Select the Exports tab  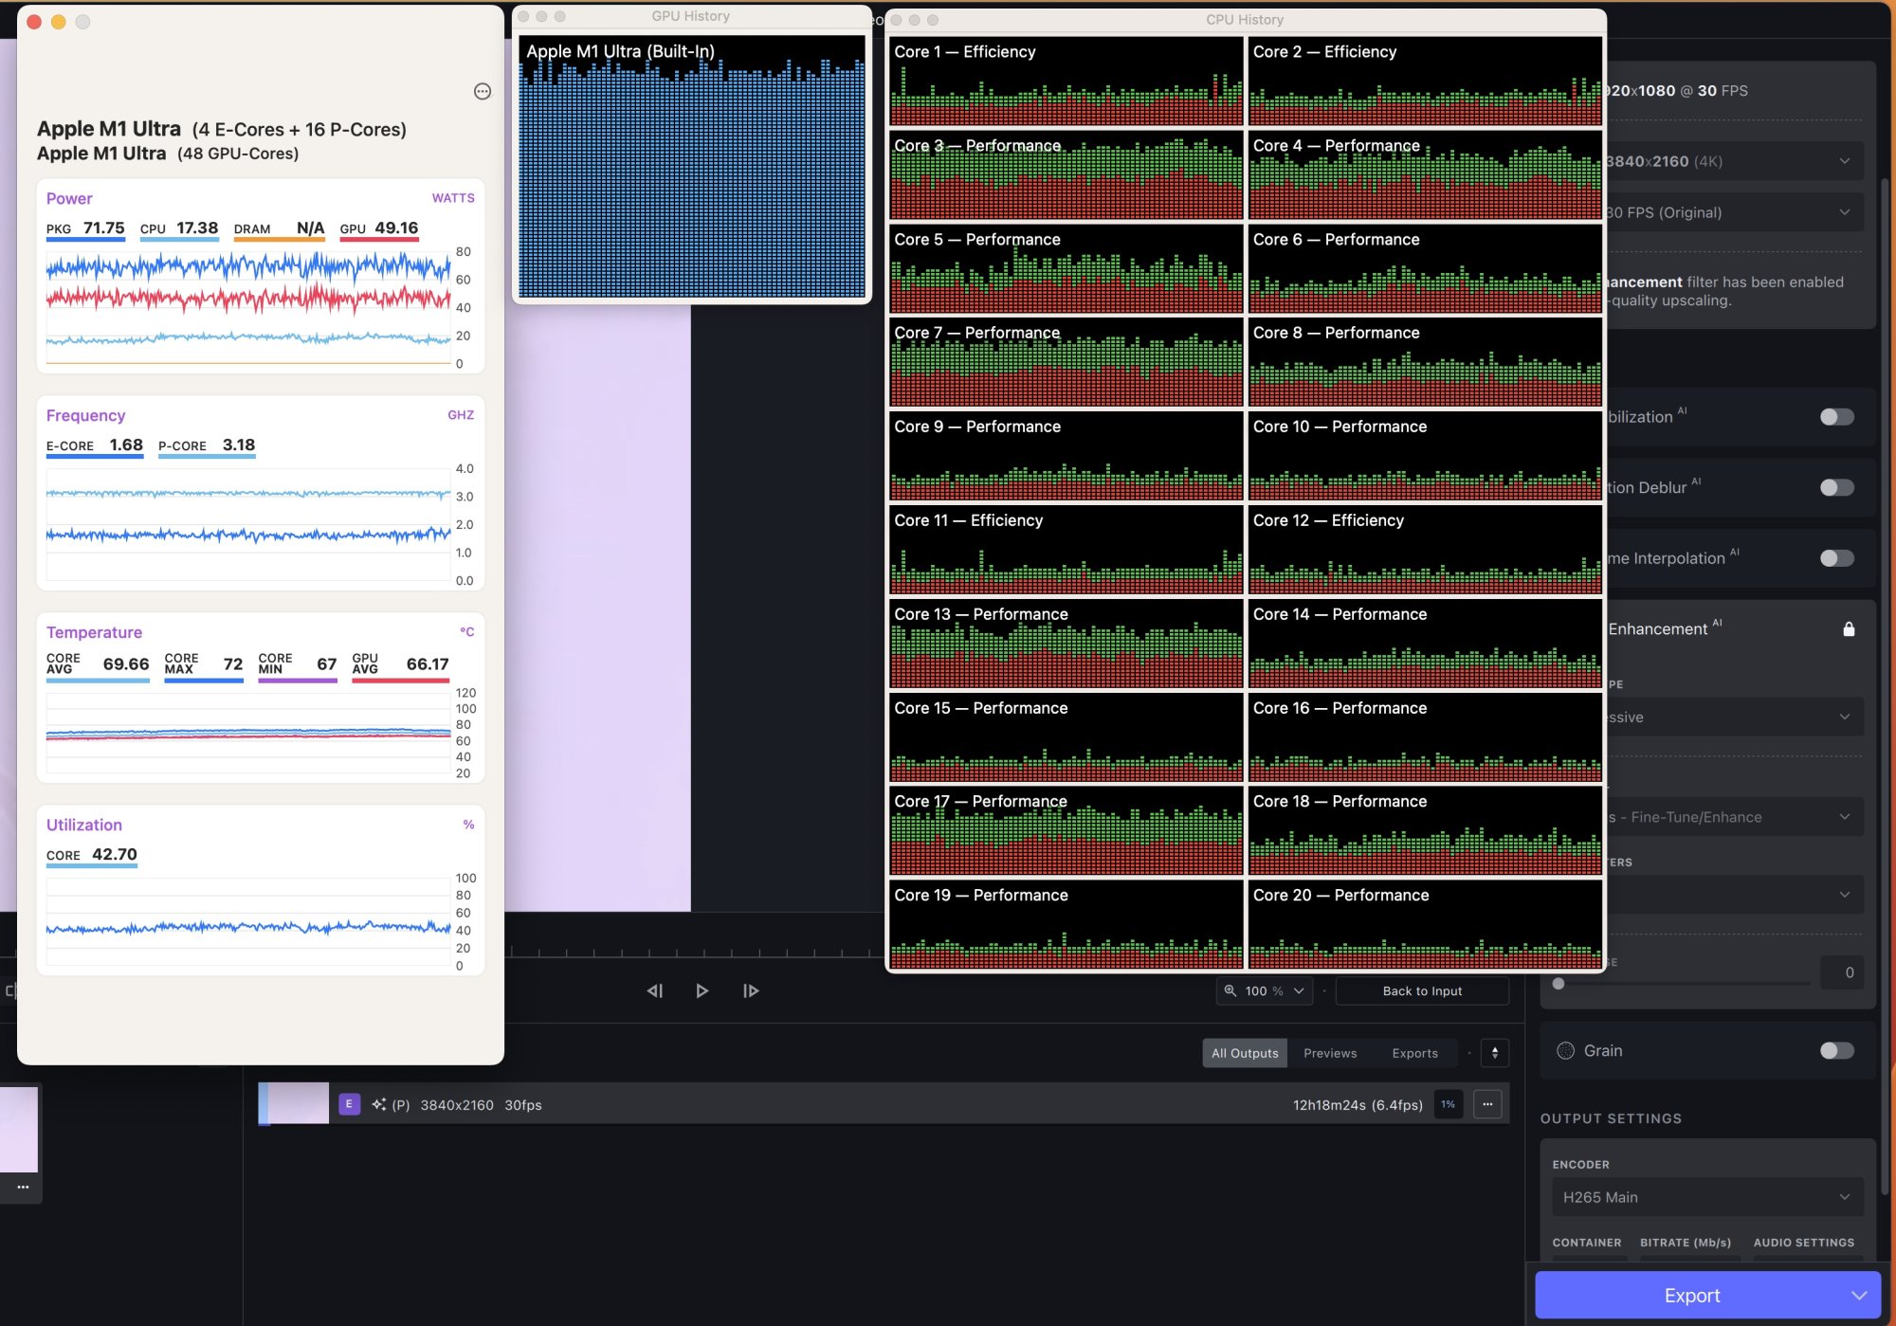tap(1414, 1053)
